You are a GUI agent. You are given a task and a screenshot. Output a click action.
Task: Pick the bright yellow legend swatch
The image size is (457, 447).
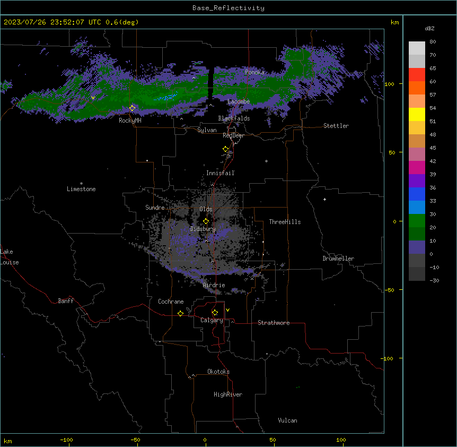417,114
